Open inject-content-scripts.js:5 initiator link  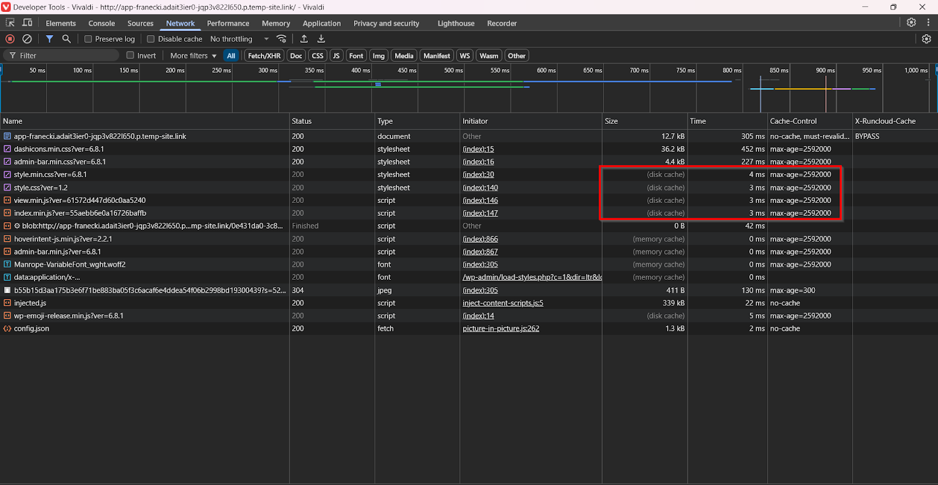[x=502, y=303]
